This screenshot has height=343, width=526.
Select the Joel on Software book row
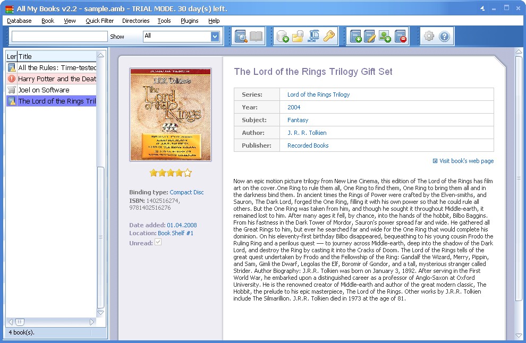pyautogui.click(x=51, y=90)
